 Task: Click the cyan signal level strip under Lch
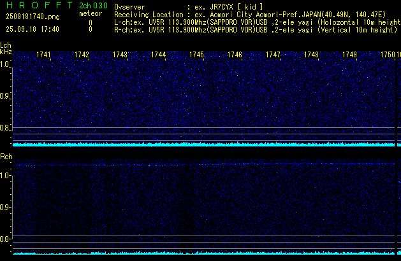click(x=204, y=145)
